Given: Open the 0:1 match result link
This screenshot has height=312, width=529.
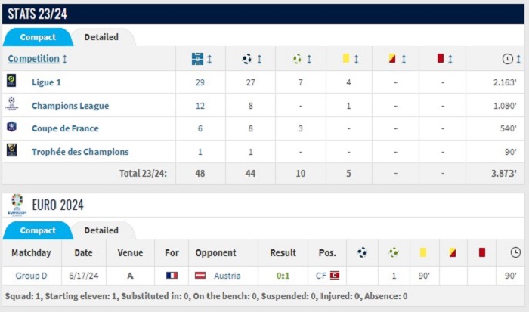Looking at the screenshot, I should click(x=283, y=276).
